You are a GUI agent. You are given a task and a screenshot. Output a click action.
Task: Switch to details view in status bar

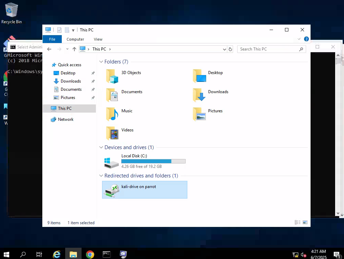tap(298, 222)
